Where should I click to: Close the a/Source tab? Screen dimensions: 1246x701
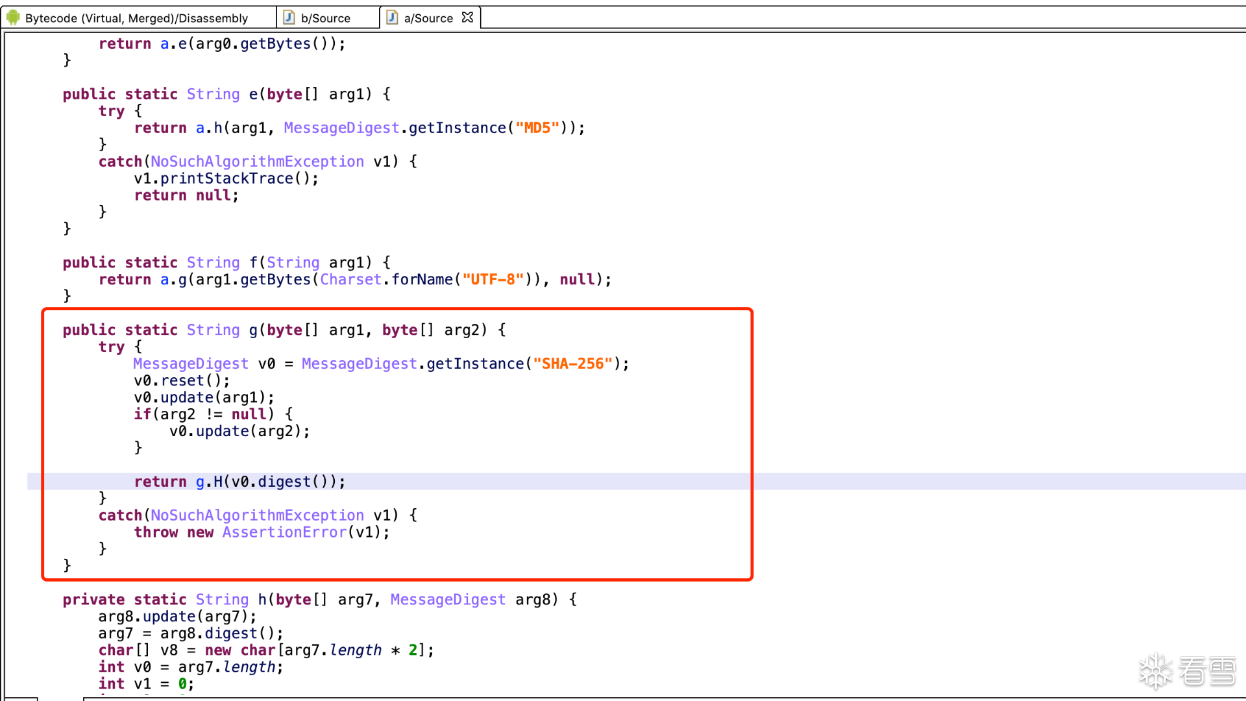467,18
